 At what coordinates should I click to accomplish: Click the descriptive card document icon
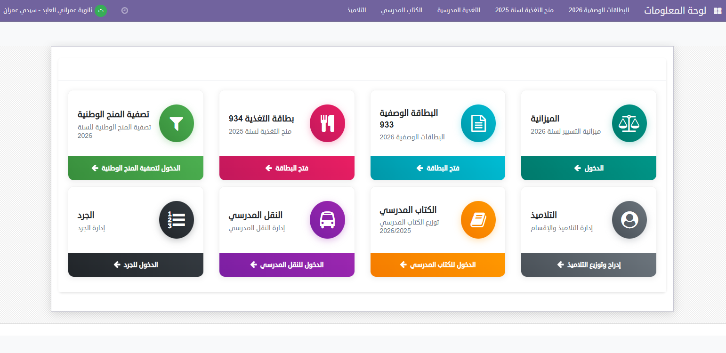(478, 123)
